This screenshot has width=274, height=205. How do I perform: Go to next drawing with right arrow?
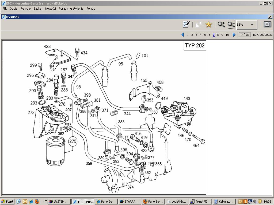tap(234, 35)
